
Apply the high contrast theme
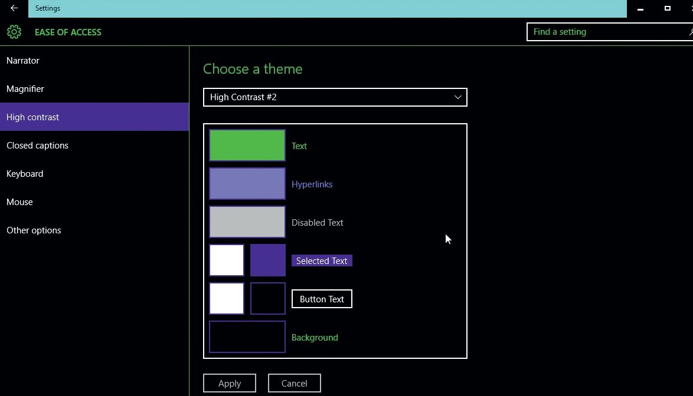[230, 383]
